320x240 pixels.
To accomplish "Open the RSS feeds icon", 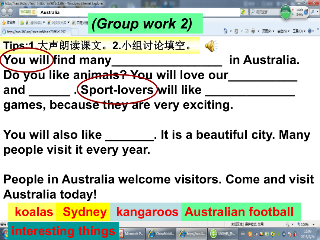I will (236, 31).
